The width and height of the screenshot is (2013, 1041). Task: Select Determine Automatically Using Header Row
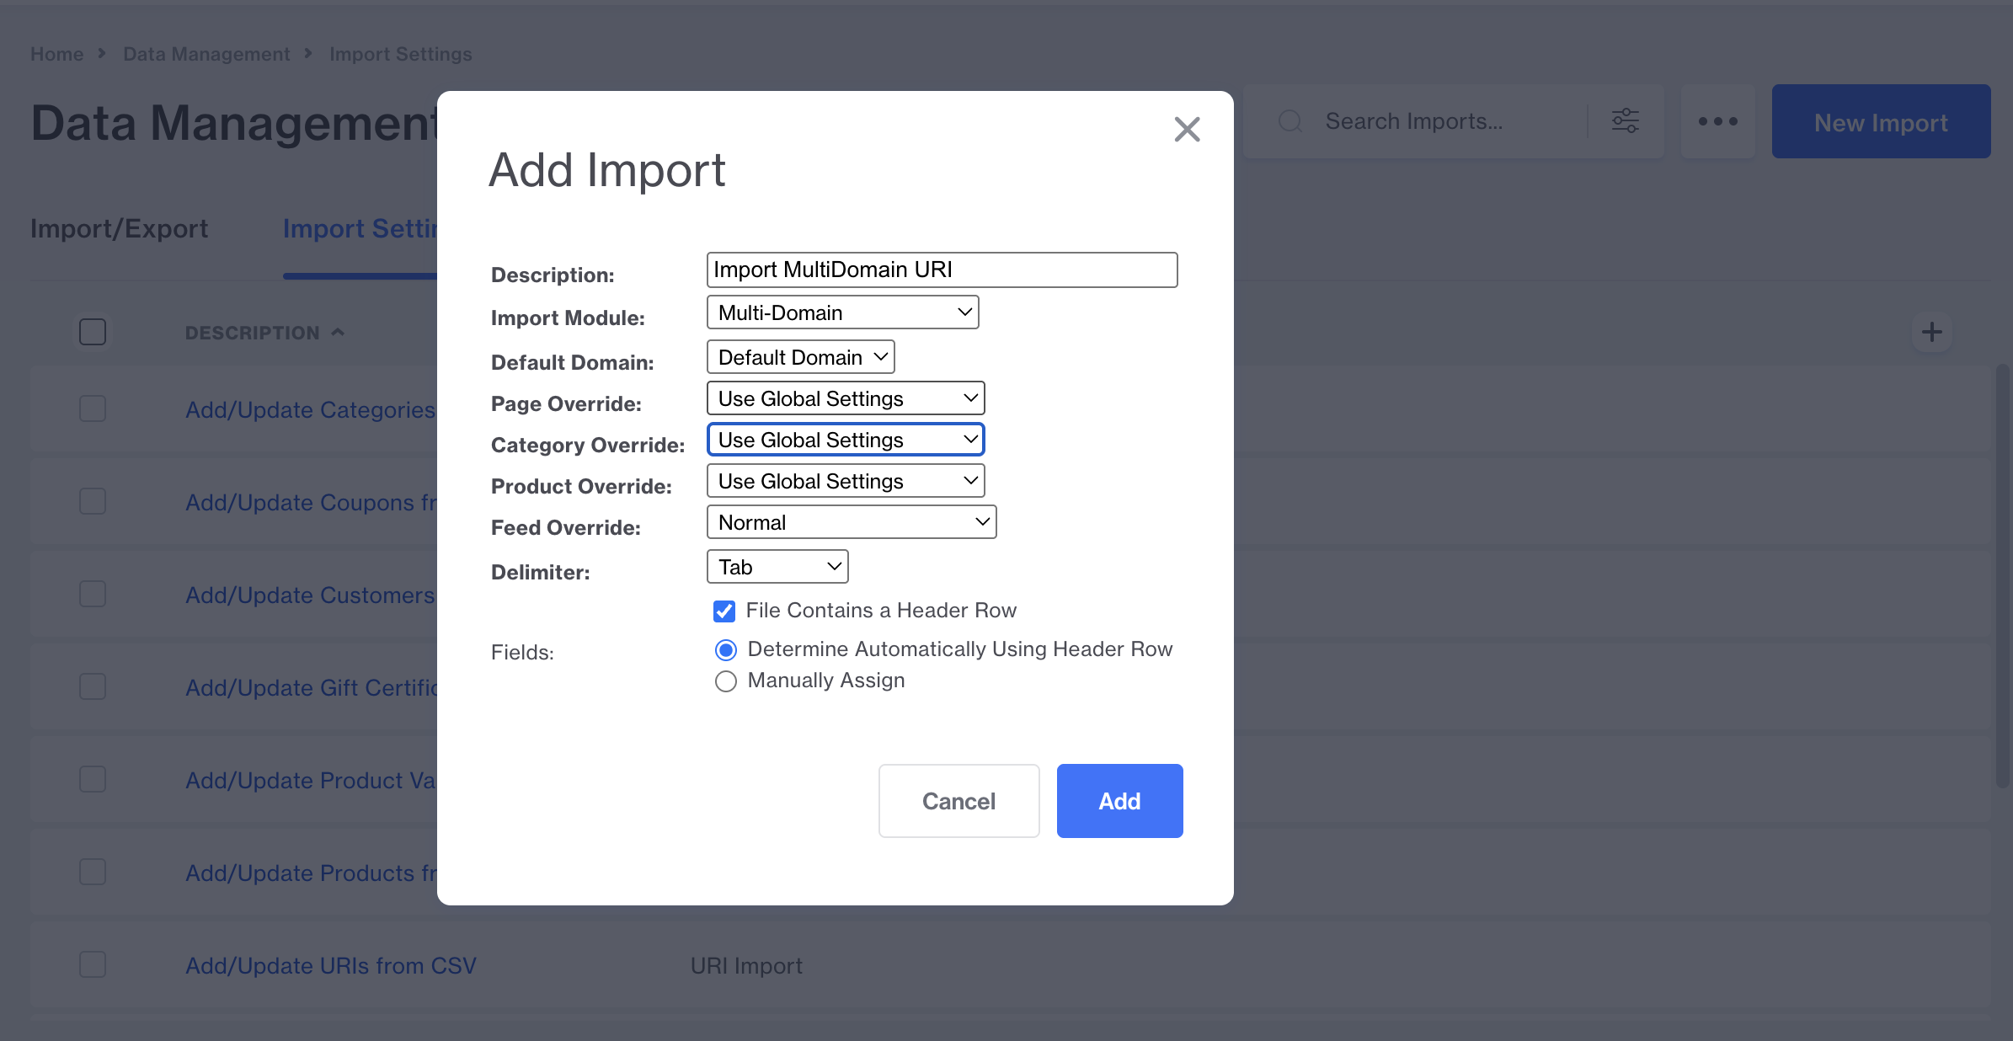[x=725, y=649]
